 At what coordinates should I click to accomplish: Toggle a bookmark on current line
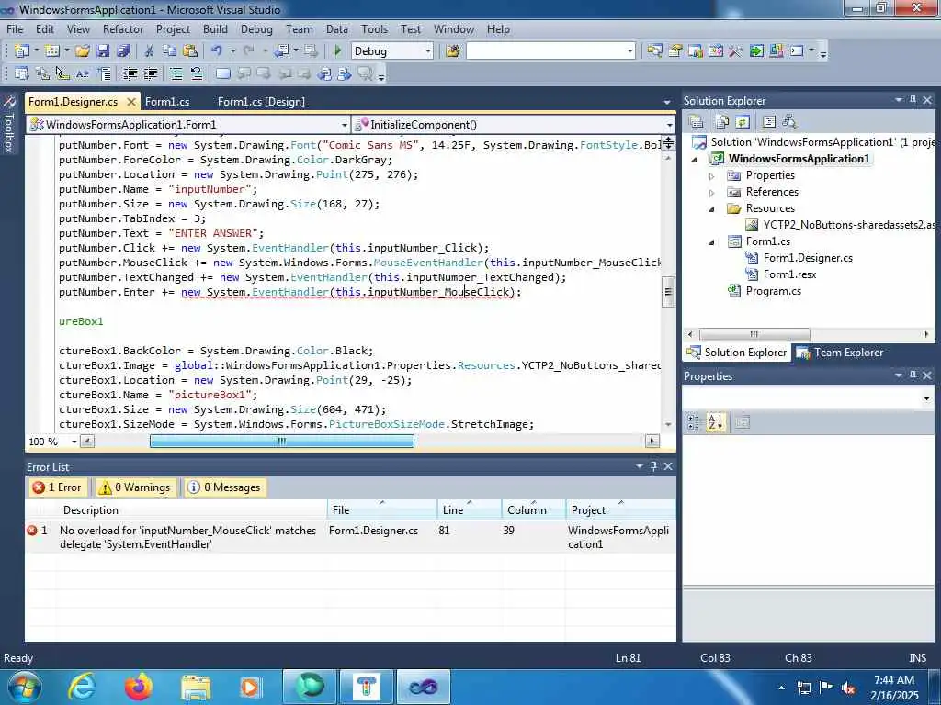[x=222, y=73]
